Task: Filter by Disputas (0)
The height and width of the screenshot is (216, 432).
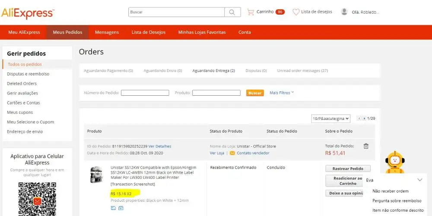Action: click(256, 71)
